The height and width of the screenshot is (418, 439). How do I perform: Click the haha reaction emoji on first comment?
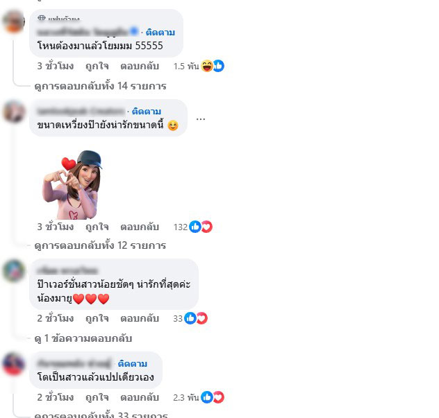pos(207,66)
